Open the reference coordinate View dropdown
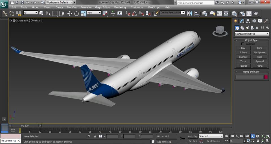271x144 pixels. 94,13
